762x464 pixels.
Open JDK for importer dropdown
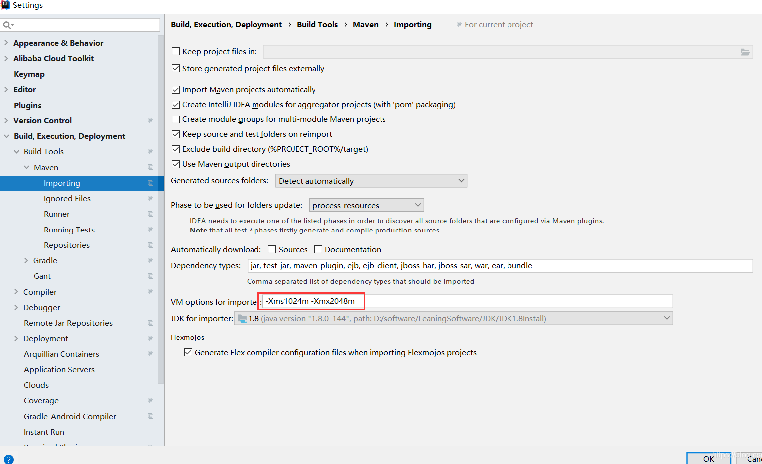453,318
